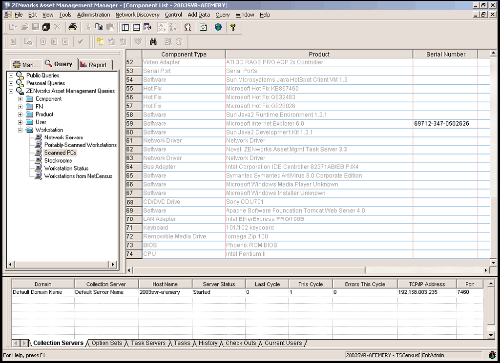The width and height of the screenshot is (500, 363).
Task: Click the single floppy-disk Save icon
Action: click(35, 27)
